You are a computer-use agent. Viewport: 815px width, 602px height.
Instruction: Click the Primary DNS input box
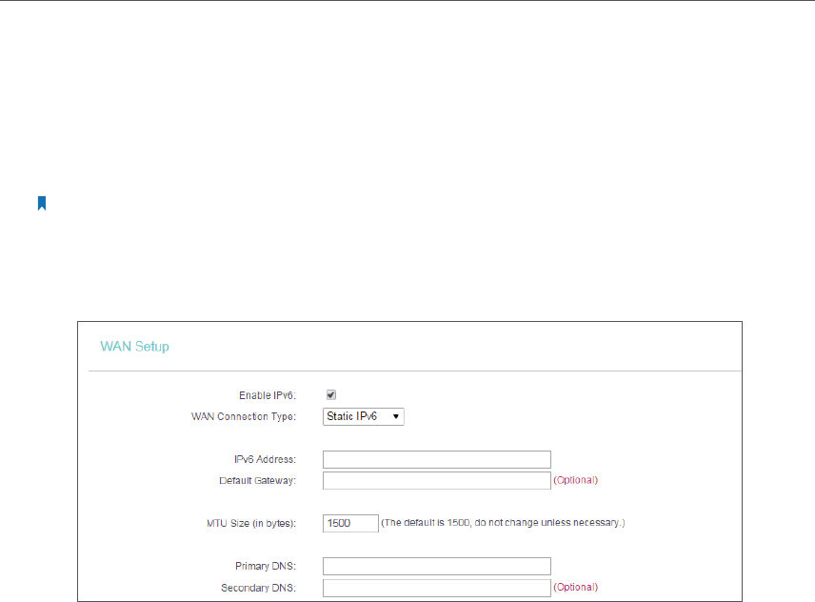coord(437,566)
